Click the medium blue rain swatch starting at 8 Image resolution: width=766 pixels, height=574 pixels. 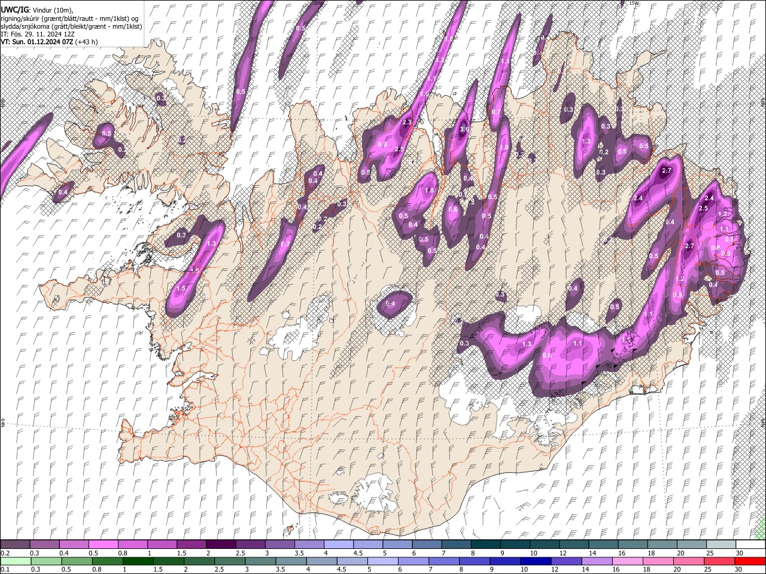[x=475, y=561]
